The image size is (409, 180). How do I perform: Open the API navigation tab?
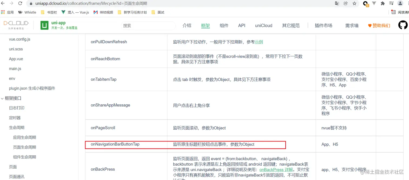[x=242, y=25]
